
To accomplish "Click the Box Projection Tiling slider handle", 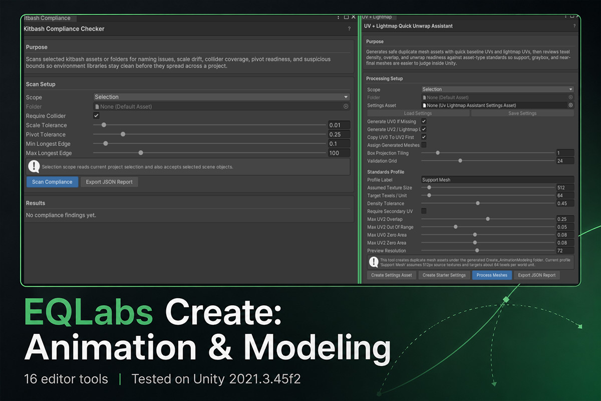I will coord(438,153).
